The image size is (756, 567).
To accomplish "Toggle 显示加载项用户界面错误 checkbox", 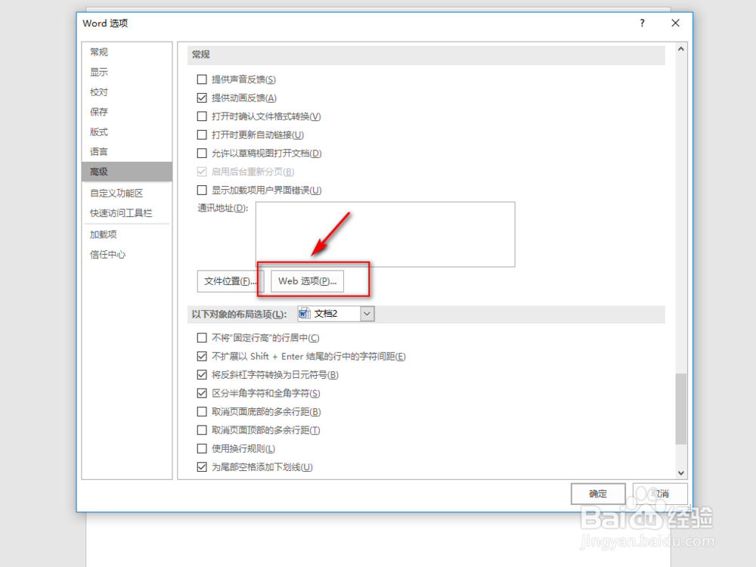I will tap(202, 191).
